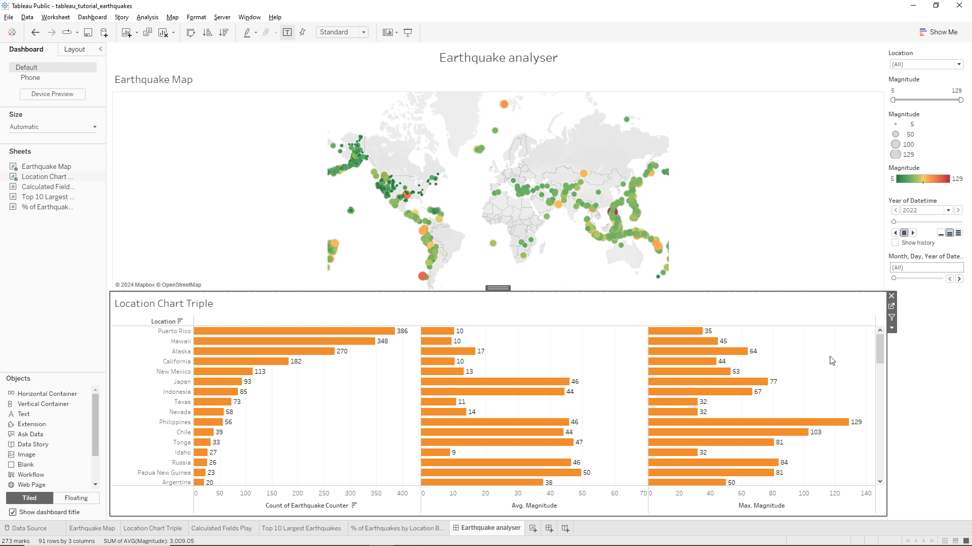Click the New Data Source icon

point(104,32)
